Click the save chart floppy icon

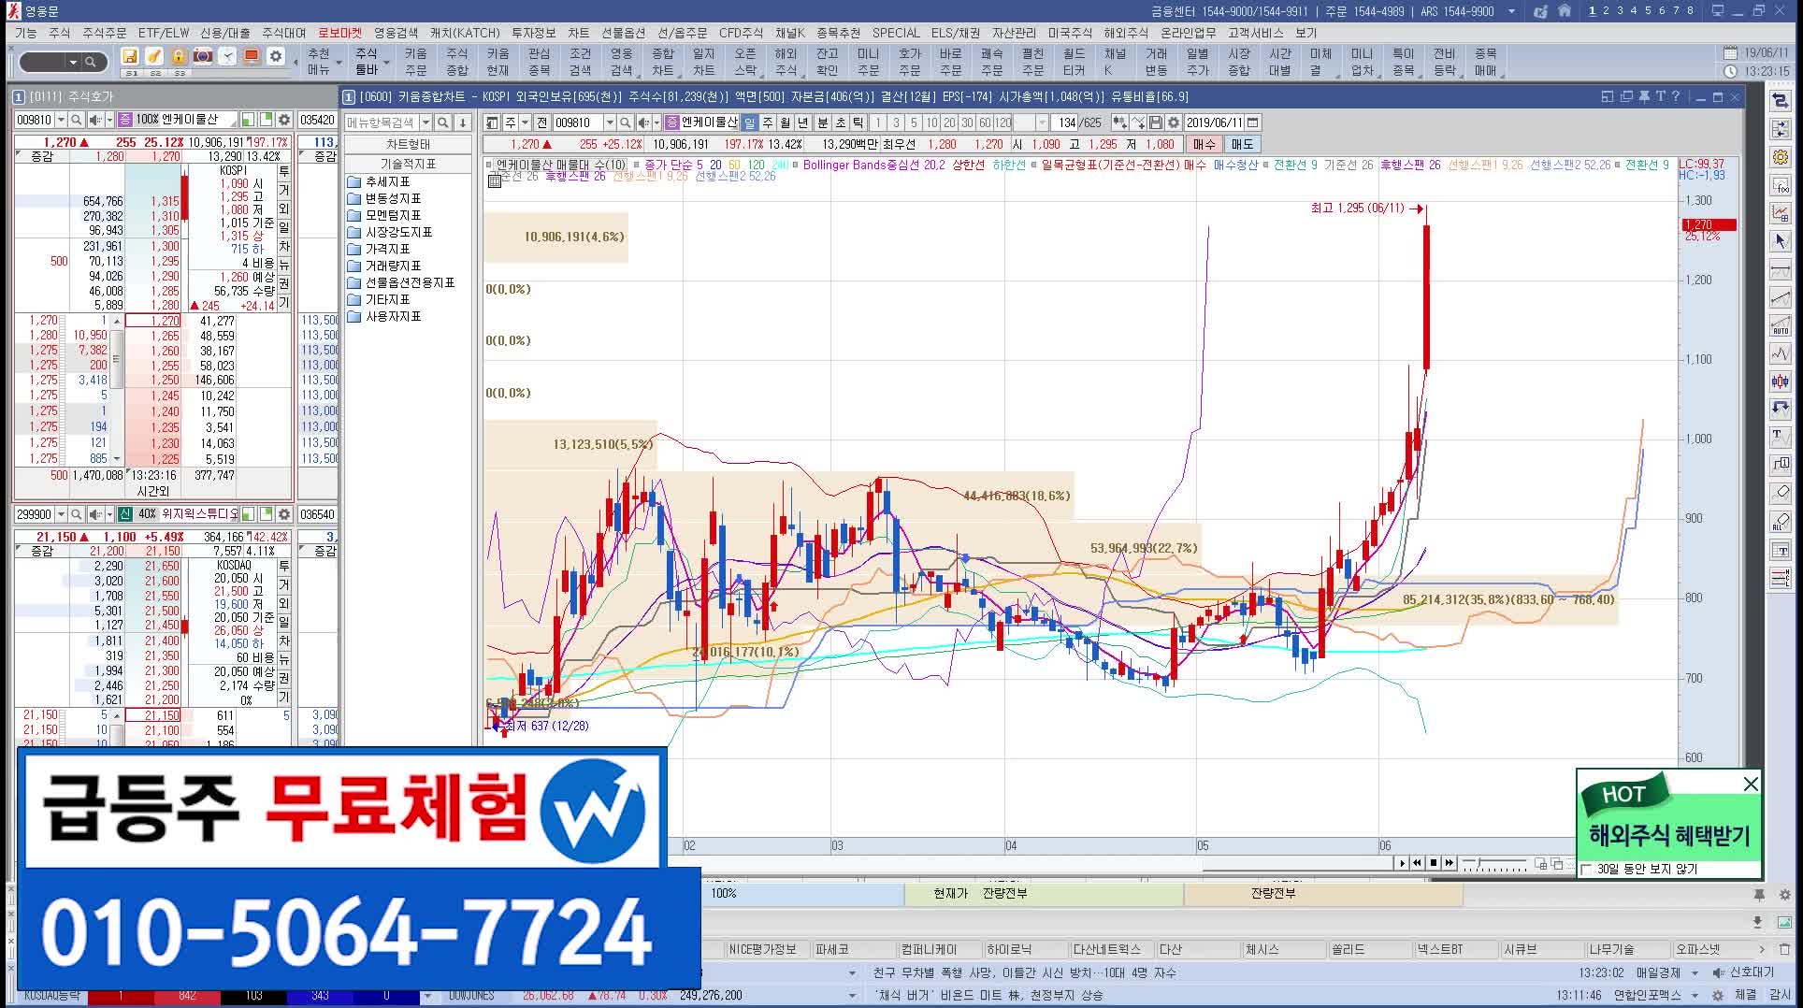(1156, 122)
